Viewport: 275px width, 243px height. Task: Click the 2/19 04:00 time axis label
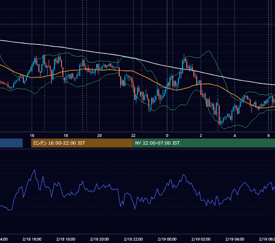pos(235,239)
